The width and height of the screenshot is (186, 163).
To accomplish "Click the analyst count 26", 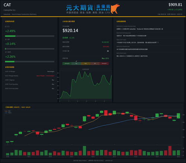I will coord(108,51).
